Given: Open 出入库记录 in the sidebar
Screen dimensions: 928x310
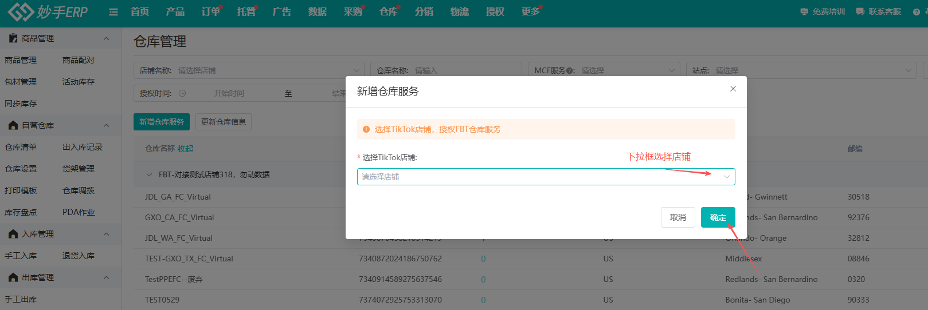Looking at the screenshot, I should point(83,147).
